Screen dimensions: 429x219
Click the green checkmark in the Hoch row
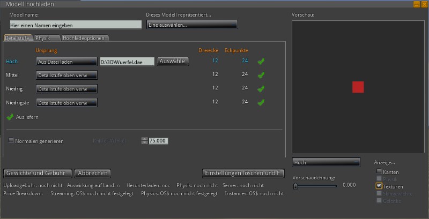[261, 62]
